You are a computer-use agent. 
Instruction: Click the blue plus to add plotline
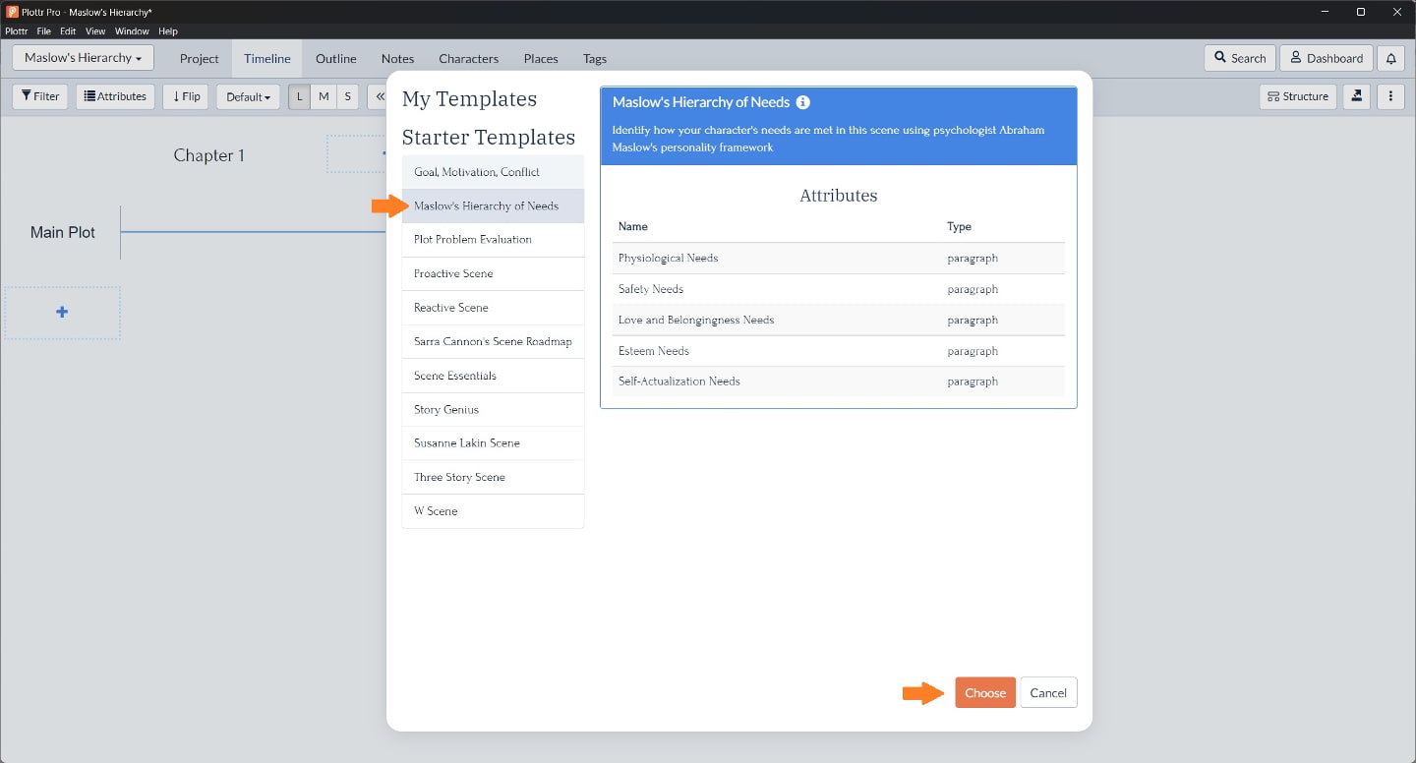pyautogui.click(x=62, y=312)
